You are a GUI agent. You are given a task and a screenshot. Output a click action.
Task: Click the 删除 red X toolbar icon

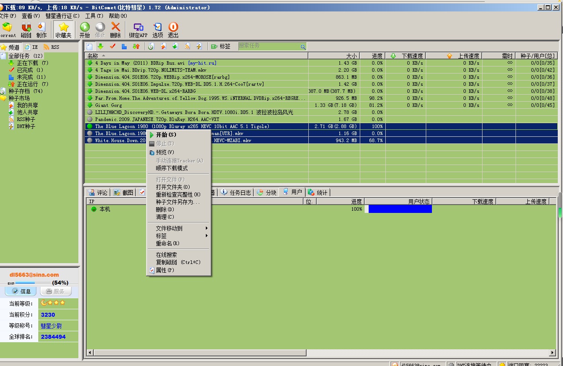(115, 30)
